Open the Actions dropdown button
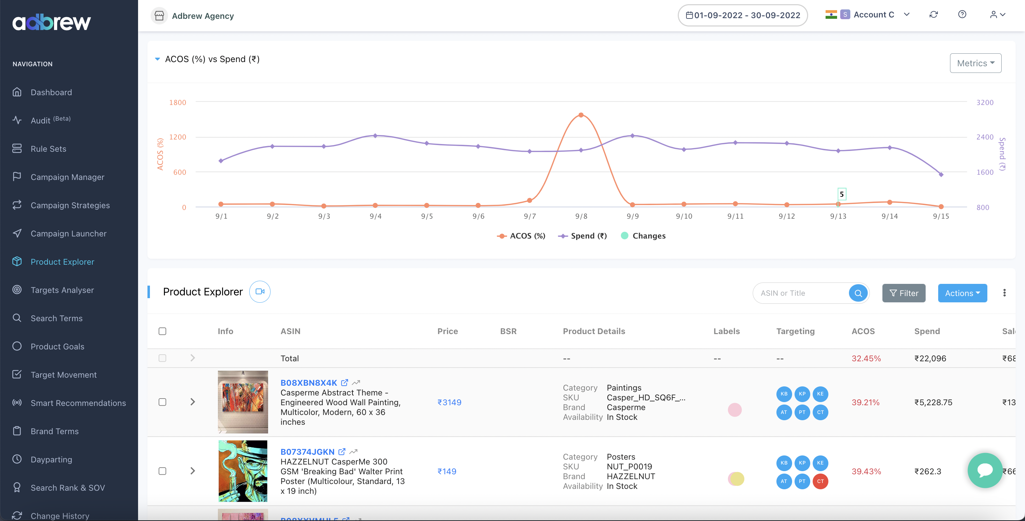 coord(963,293)
